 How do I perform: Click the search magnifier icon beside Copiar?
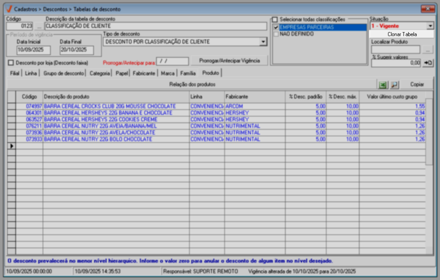(x=394, y=85)
